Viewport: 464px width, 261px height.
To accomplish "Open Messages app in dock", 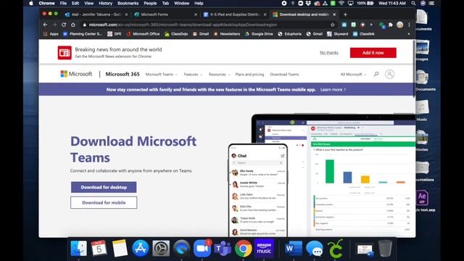I will click(314, 248).
